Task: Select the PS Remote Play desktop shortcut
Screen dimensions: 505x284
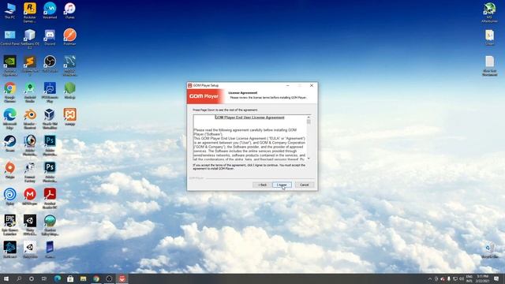Action: pyautogui.click(x=50, y=92)
